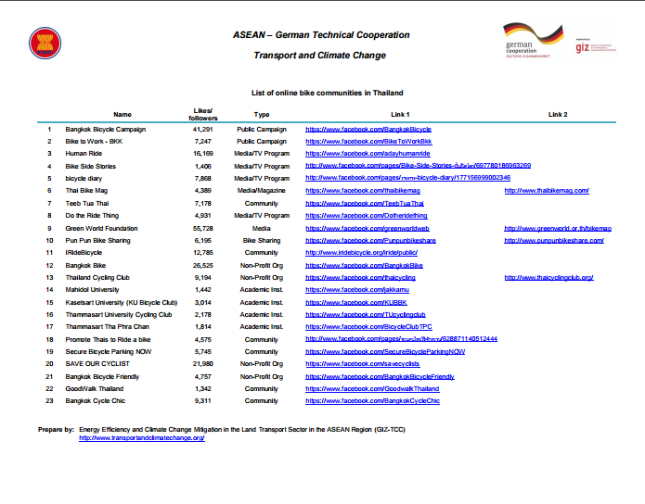Screen dimensions: 645x504
Task: Open the BicycleClubTPC Facebook link
Action: click(368, 327)
